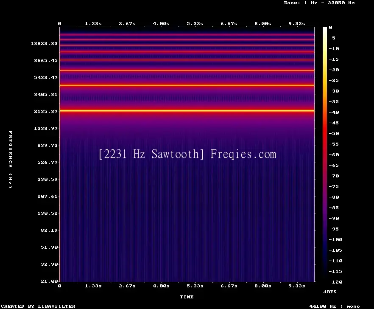Click the 3405.81 frequency axis label

click(x=46, y=94)
